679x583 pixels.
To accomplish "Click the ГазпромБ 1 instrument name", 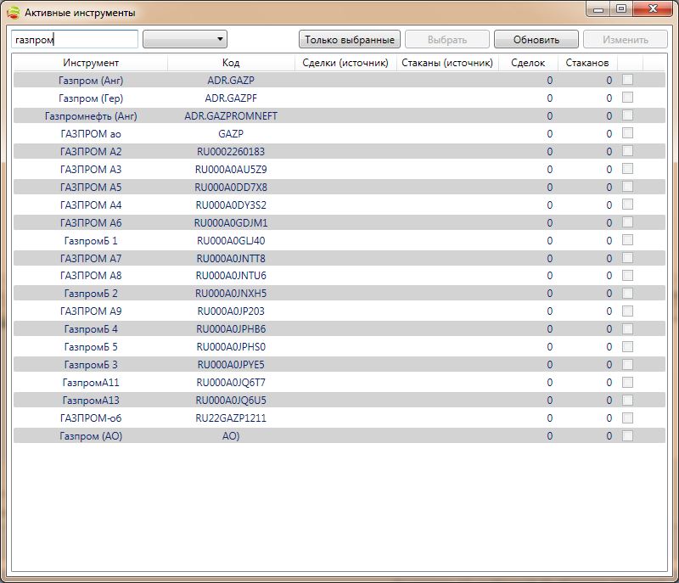I will pos(91,241).
